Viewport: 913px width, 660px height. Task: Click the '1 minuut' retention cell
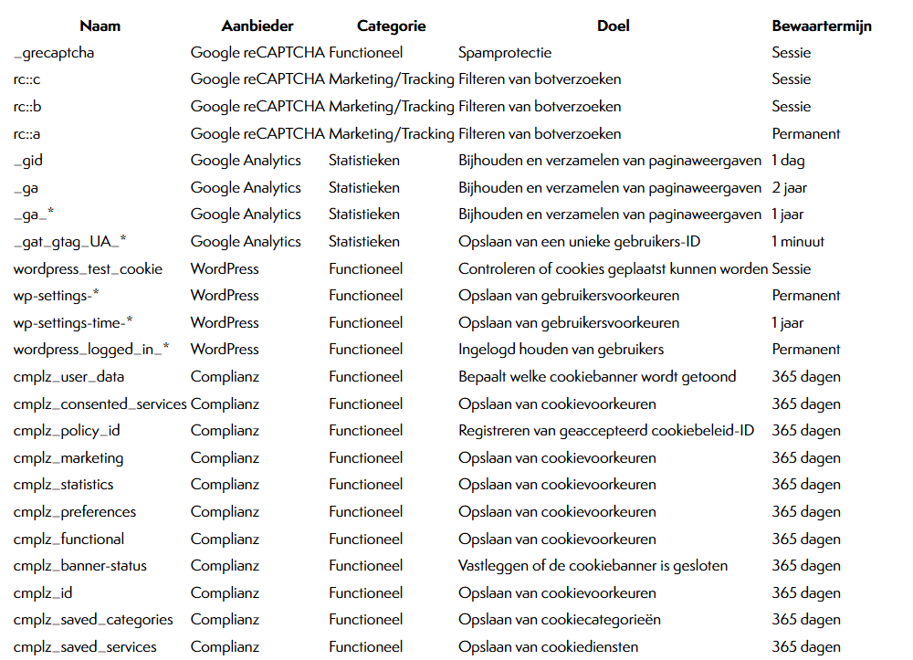point(797,242)
